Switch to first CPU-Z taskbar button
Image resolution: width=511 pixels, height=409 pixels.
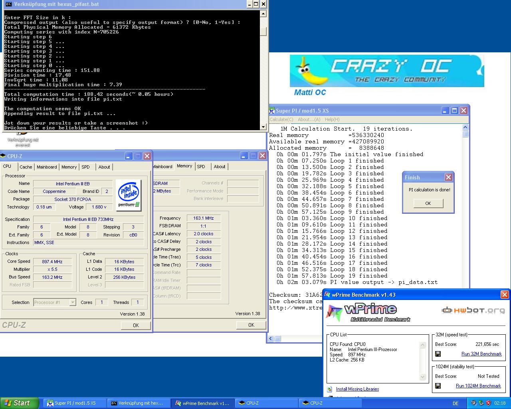click(266, 403)
